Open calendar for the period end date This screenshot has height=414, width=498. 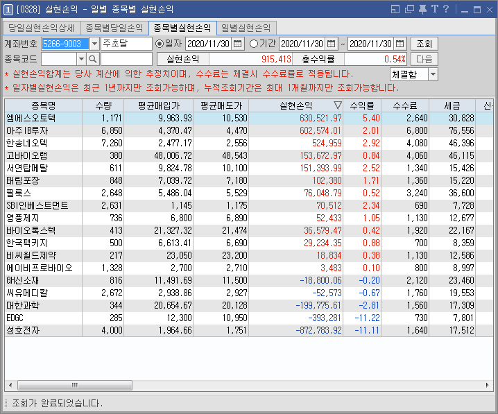[x=400, y=44]
